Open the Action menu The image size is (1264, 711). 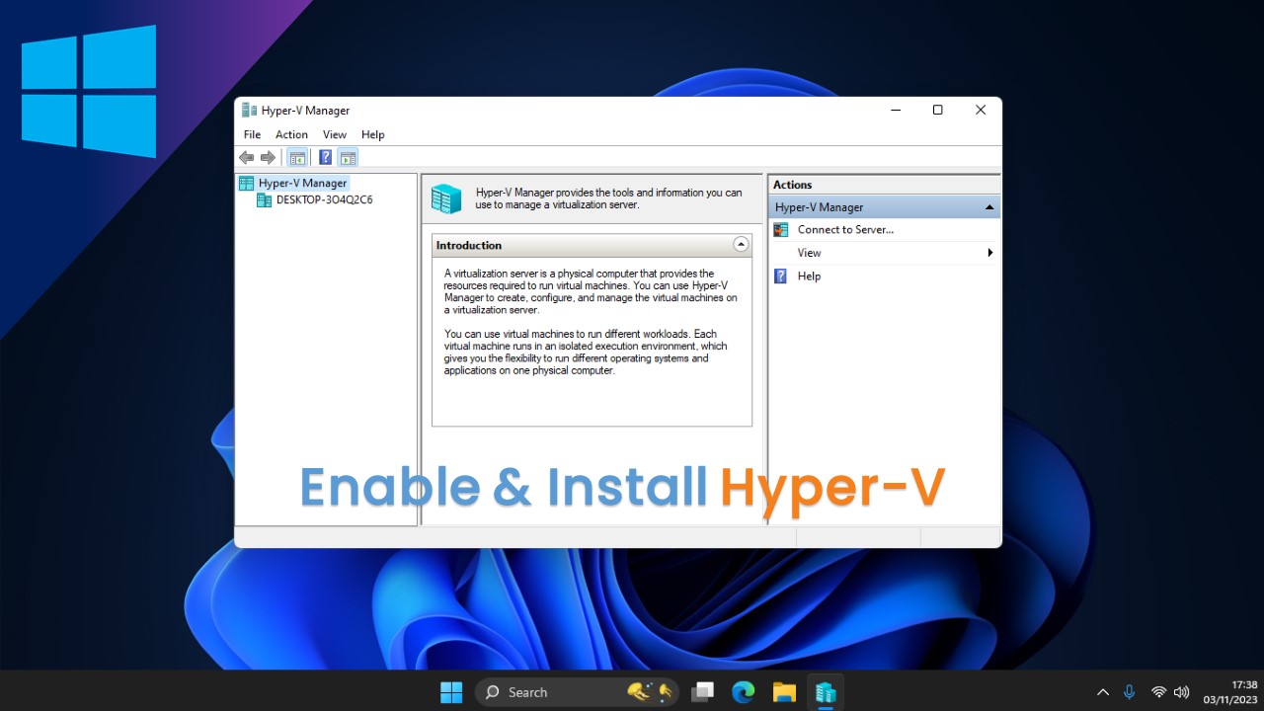291,134
